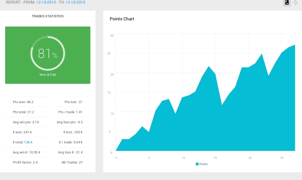This screenshot has width=302, height=180.
Task: Click the save report image icon
Action: [287, 3]
